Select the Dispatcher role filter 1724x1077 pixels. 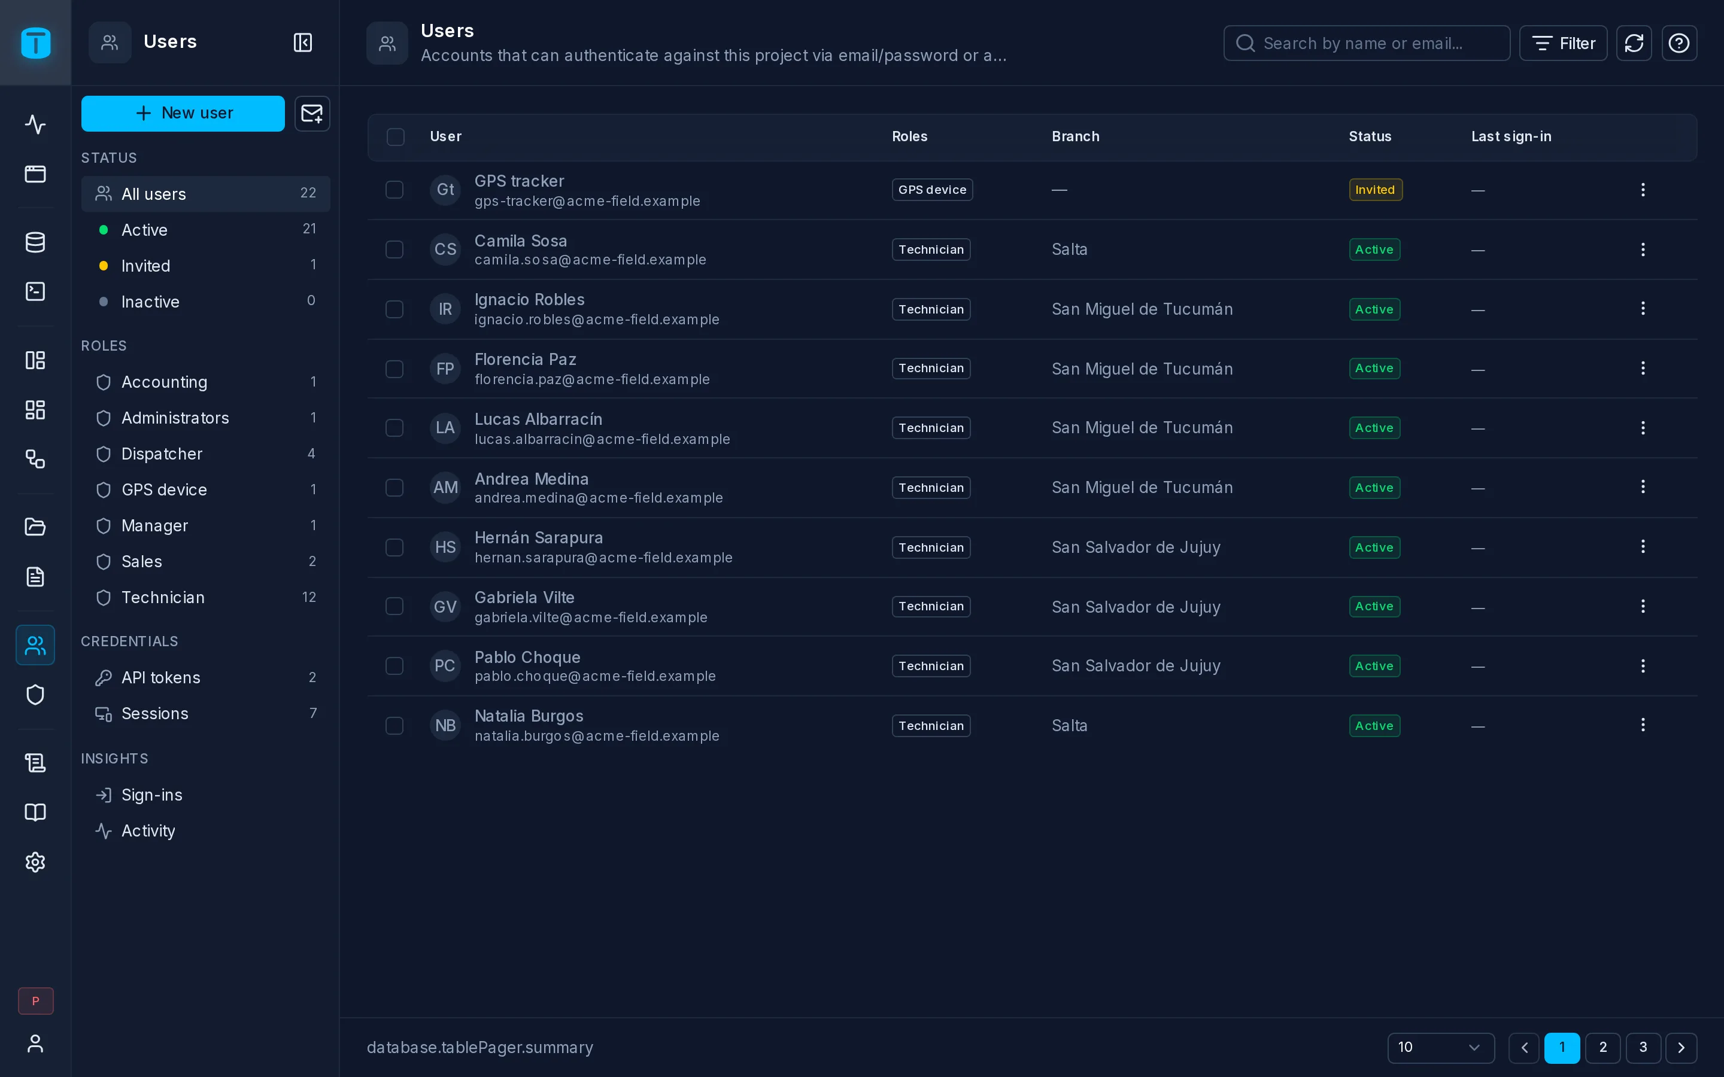tap(206, 454)
